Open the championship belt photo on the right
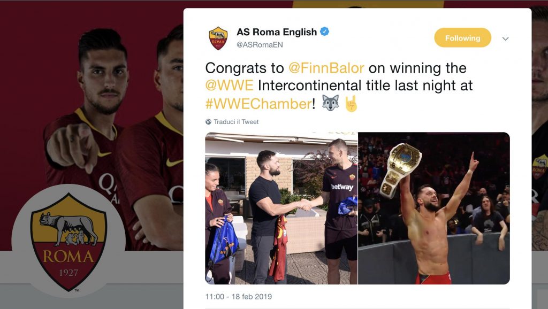 click(x=433, y=208)
